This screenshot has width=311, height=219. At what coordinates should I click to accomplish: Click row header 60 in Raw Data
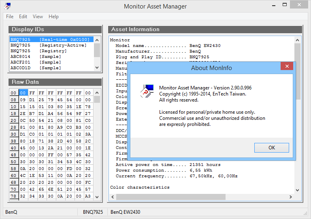point(13,175)
